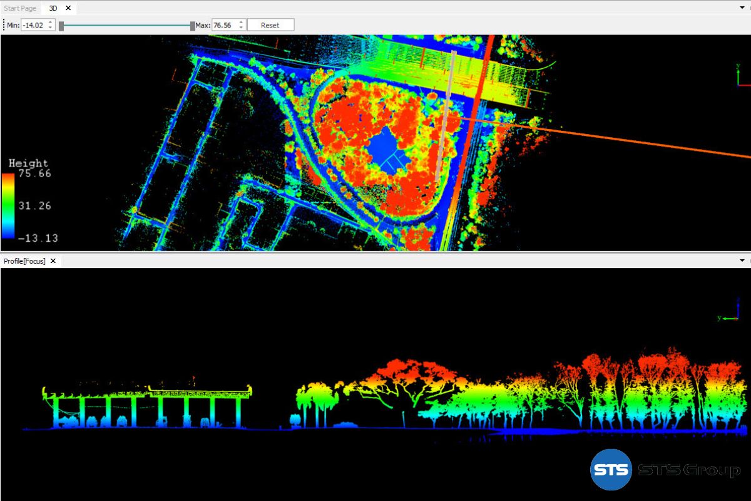Select the Profile[Focus] tab

24,261
